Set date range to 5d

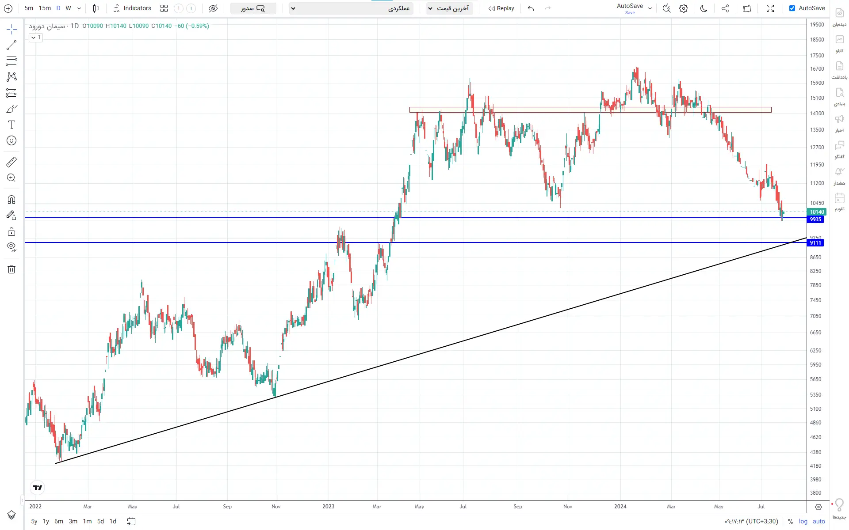pos(100,521)
